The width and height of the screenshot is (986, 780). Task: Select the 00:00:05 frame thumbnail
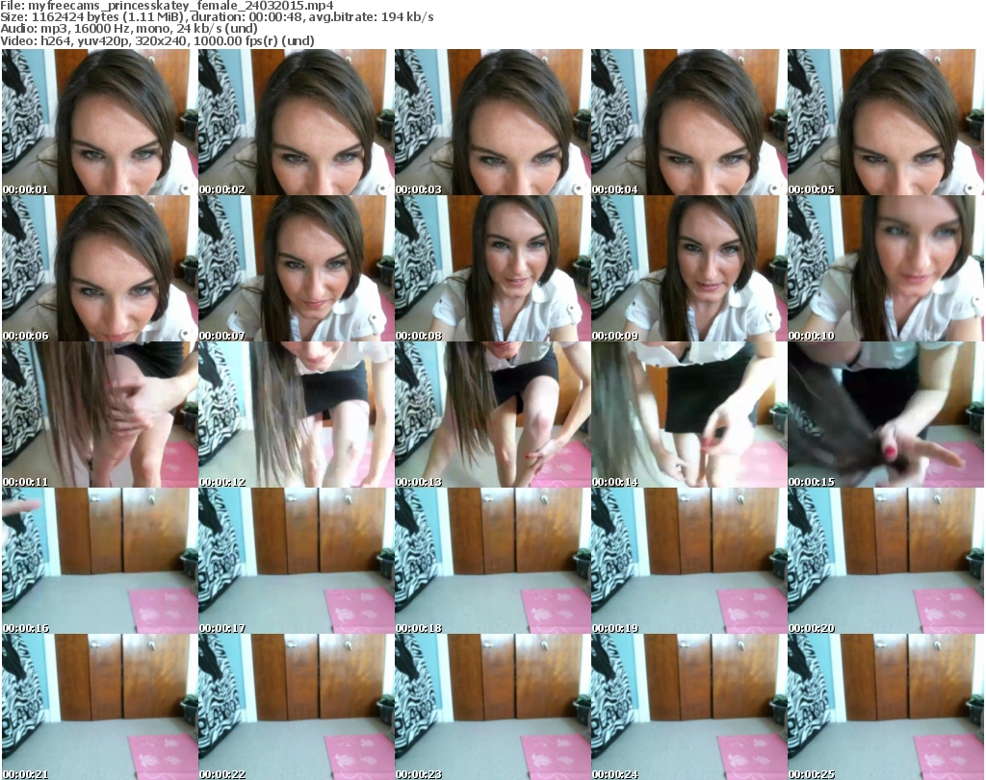[x=886, y=122]
